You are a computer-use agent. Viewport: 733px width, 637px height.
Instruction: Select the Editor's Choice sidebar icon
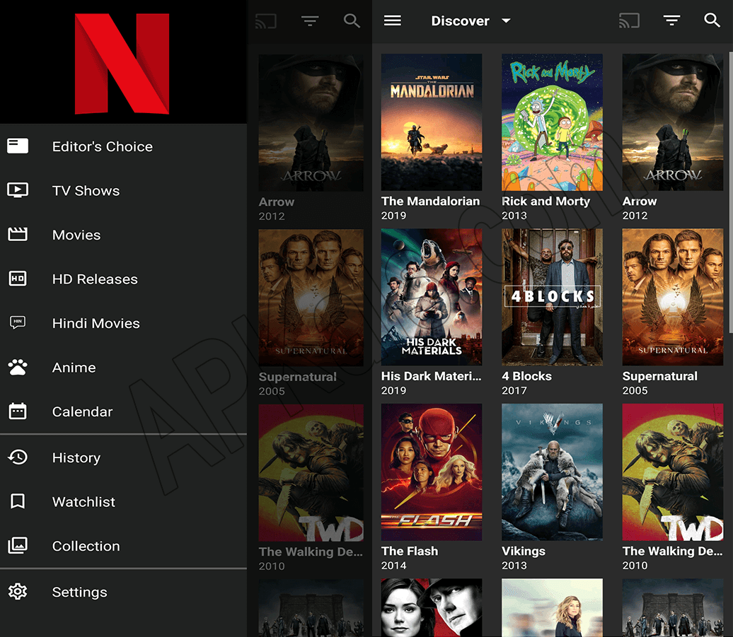(x=18, y=146)
